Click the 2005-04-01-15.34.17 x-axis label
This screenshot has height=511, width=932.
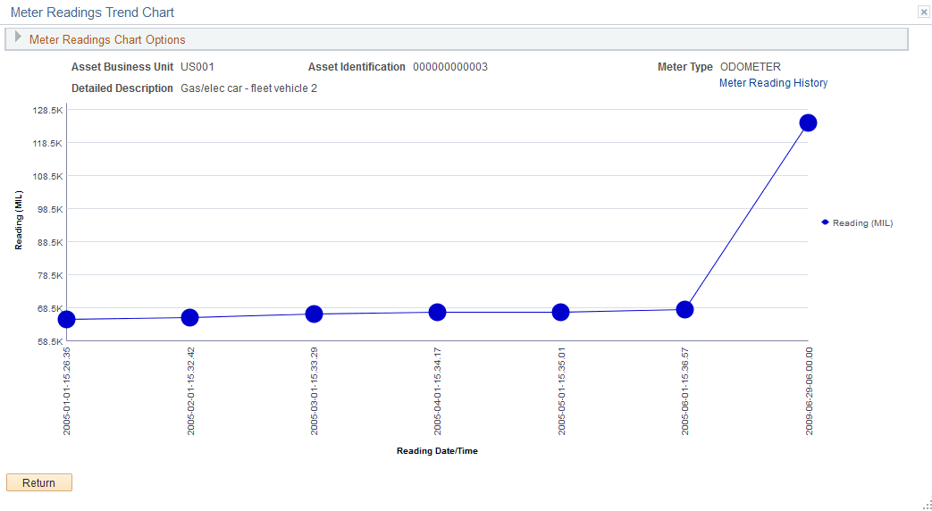click(x=438, y=391)
